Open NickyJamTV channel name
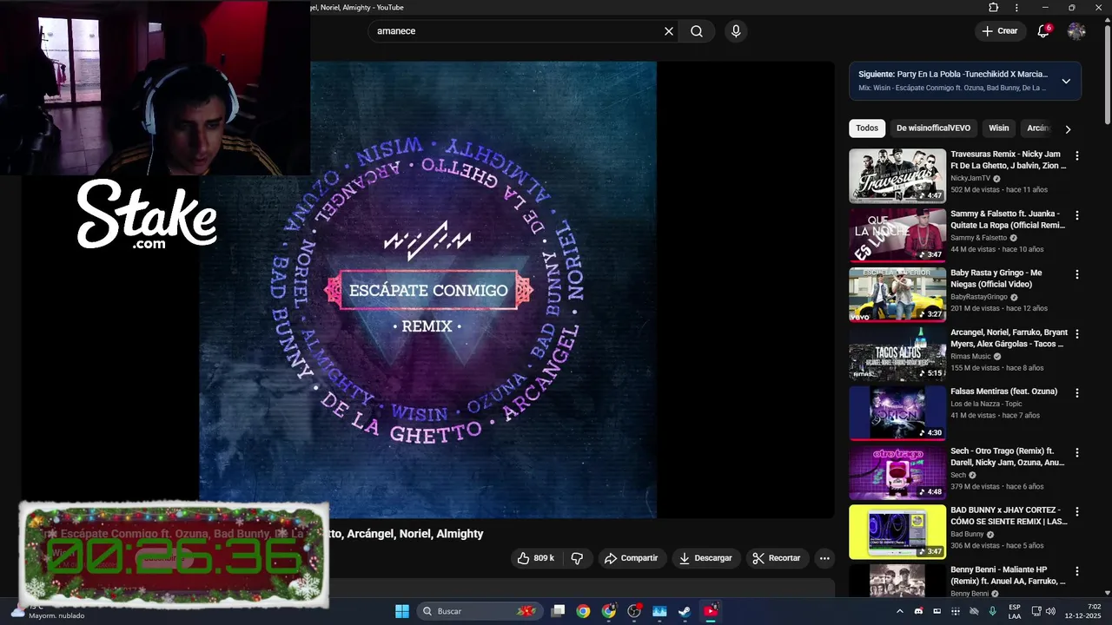The height and width of the screenshot is (625, 1112). (x=970, y=178)
